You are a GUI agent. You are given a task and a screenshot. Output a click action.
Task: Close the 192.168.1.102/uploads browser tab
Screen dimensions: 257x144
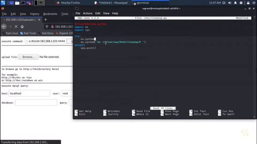[39, 20]
